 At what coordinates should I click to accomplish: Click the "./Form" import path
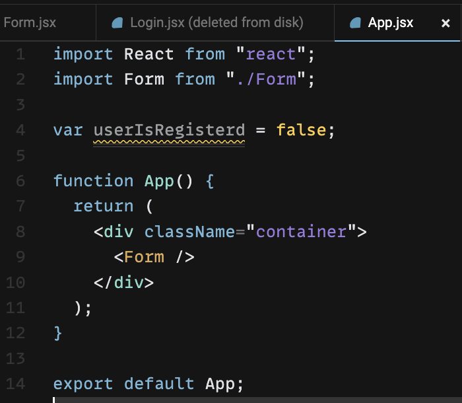pos(265,79)
